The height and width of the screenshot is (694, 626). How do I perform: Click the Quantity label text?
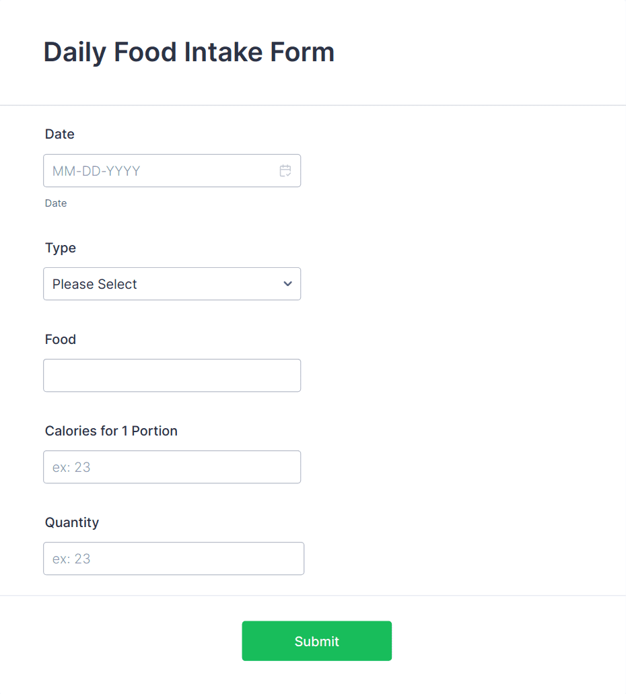point(71,522)
